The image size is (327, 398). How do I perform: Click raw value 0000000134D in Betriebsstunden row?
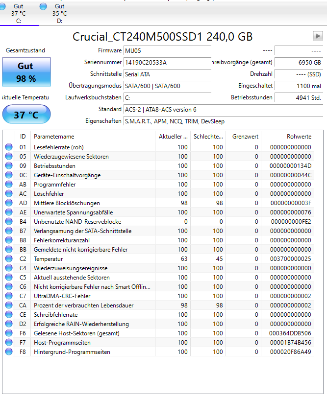click(x=290, y=166)
